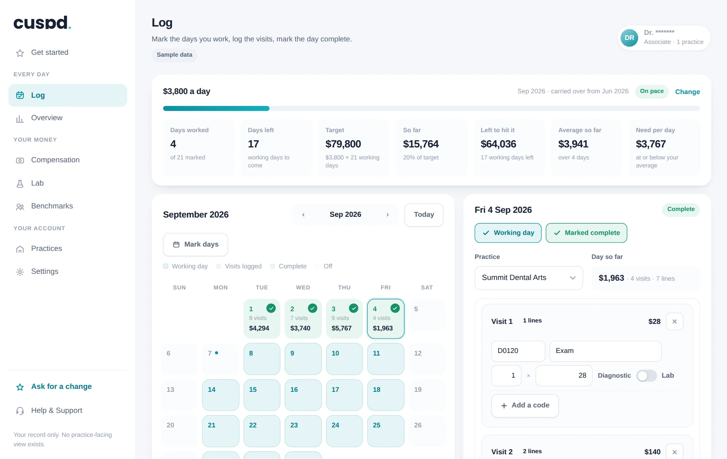Open Practices in the sidebar
The image size is (727, 459).
(x=68, y=249)
